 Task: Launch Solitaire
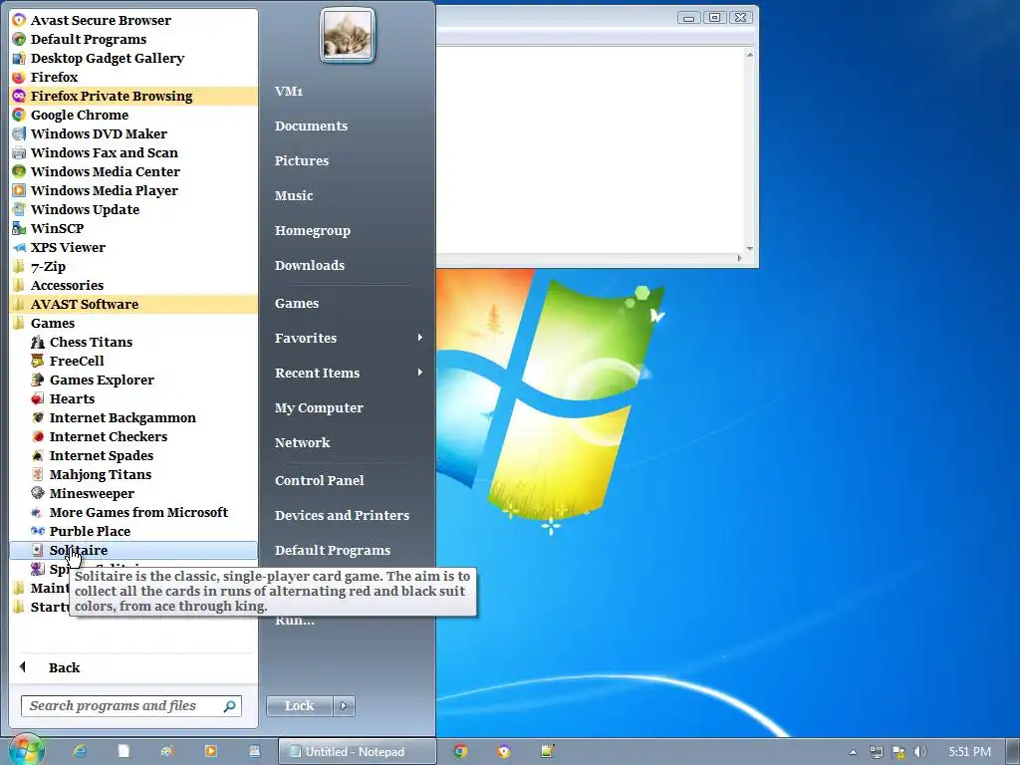point(133,550)
